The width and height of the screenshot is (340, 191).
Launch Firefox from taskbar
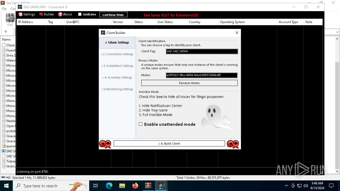coord(135,186)
